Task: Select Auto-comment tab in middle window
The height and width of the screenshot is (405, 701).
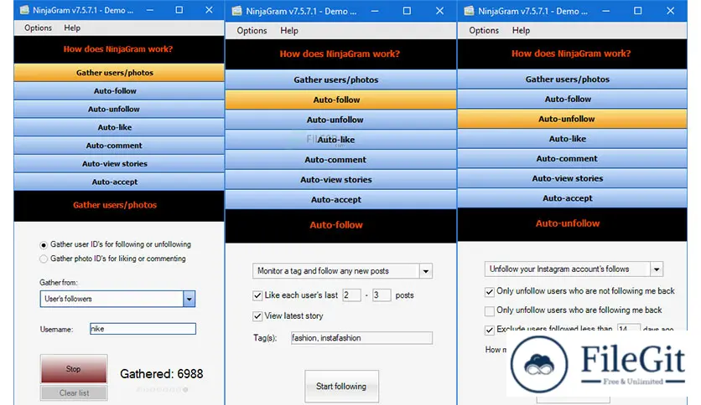Action: pos(340,159)
